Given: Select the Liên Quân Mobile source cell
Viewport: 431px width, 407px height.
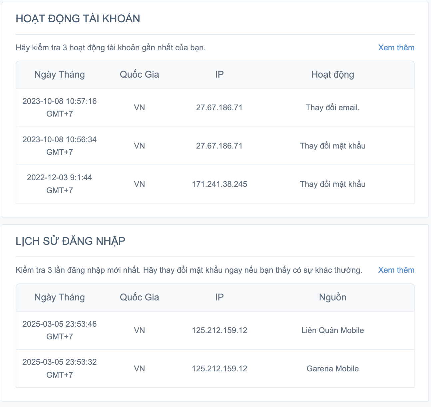Looking at the screenshot, I should click(332, 330).
